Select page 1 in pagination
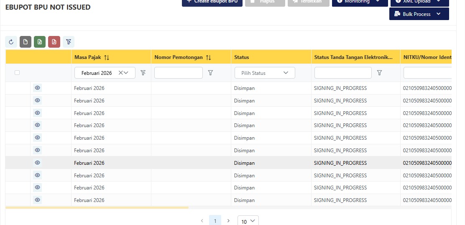This screenshot has height=225, width=465. coord(215,221)
